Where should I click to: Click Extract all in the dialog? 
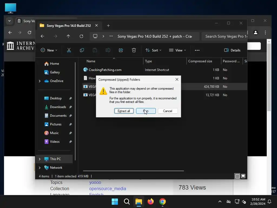(124, 111)
